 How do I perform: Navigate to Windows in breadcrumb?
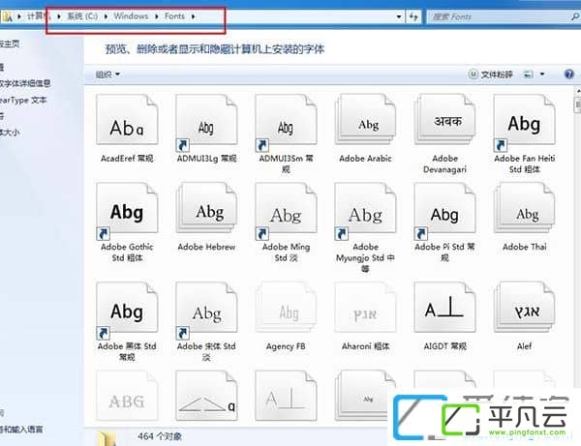click(x=131, y=15)
